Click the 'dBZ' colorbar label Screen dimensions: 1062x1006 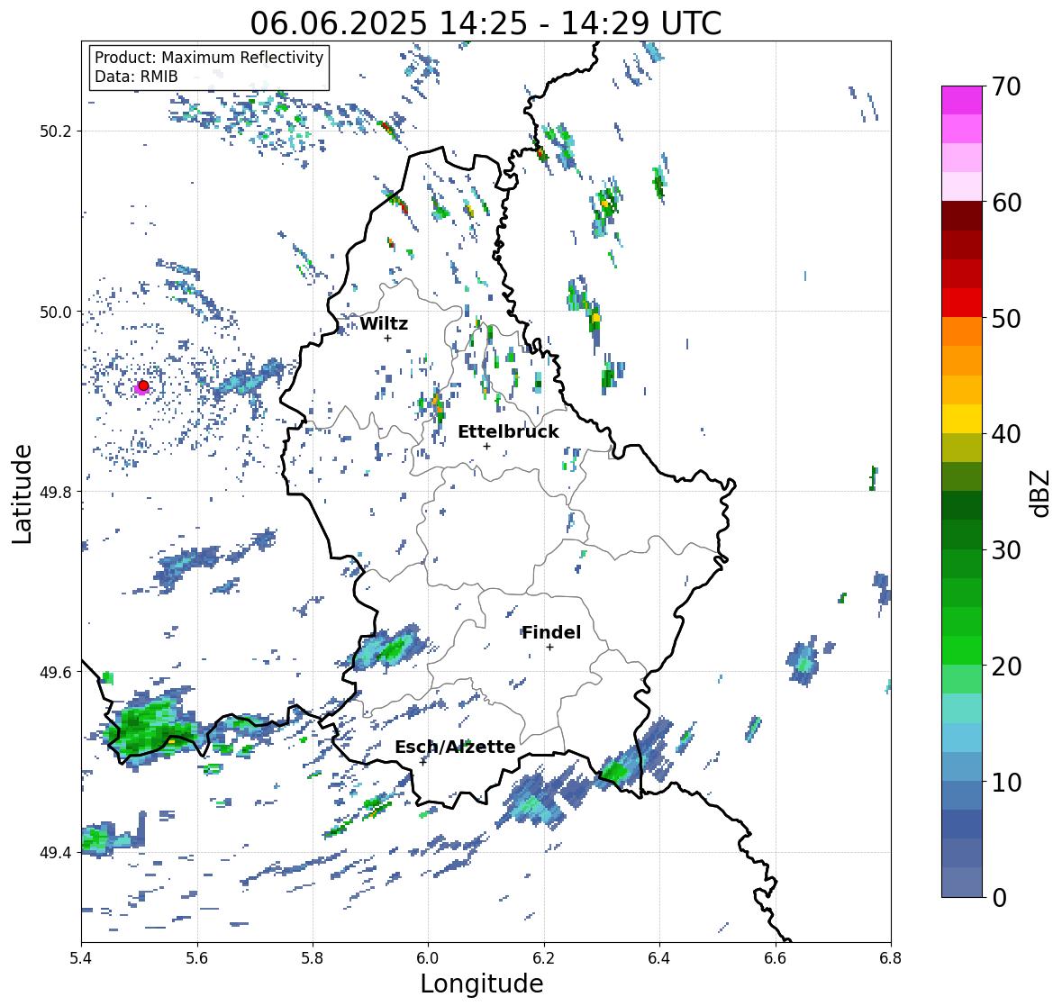click(1041, 493)
